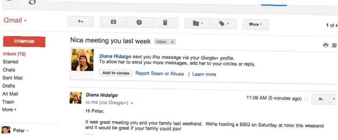The width and height of the screenshot is (338, 140).
Task: Archive this message with the archive icon
Action: coord(113,22)
